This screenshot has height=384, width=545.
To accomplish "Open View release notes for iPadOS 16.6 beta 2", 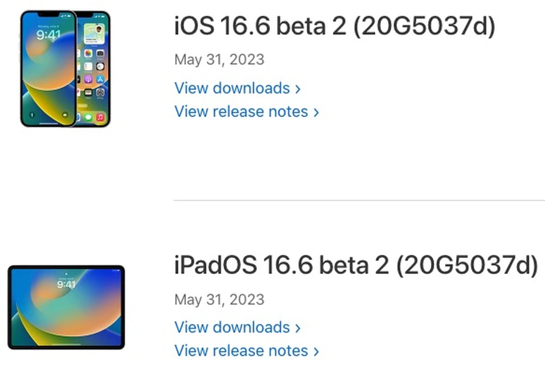I will tap(241, 351).
